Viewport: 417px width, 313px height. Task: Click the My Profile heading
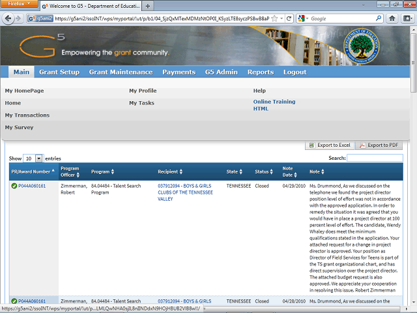tap(143, 91)
